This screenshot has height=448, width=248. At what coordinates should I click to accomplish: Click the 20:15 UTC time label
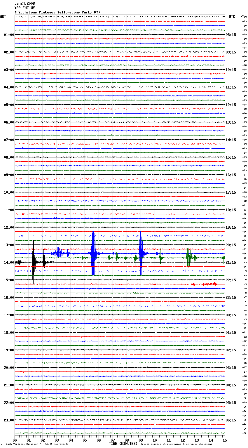(x=231, y=245)
